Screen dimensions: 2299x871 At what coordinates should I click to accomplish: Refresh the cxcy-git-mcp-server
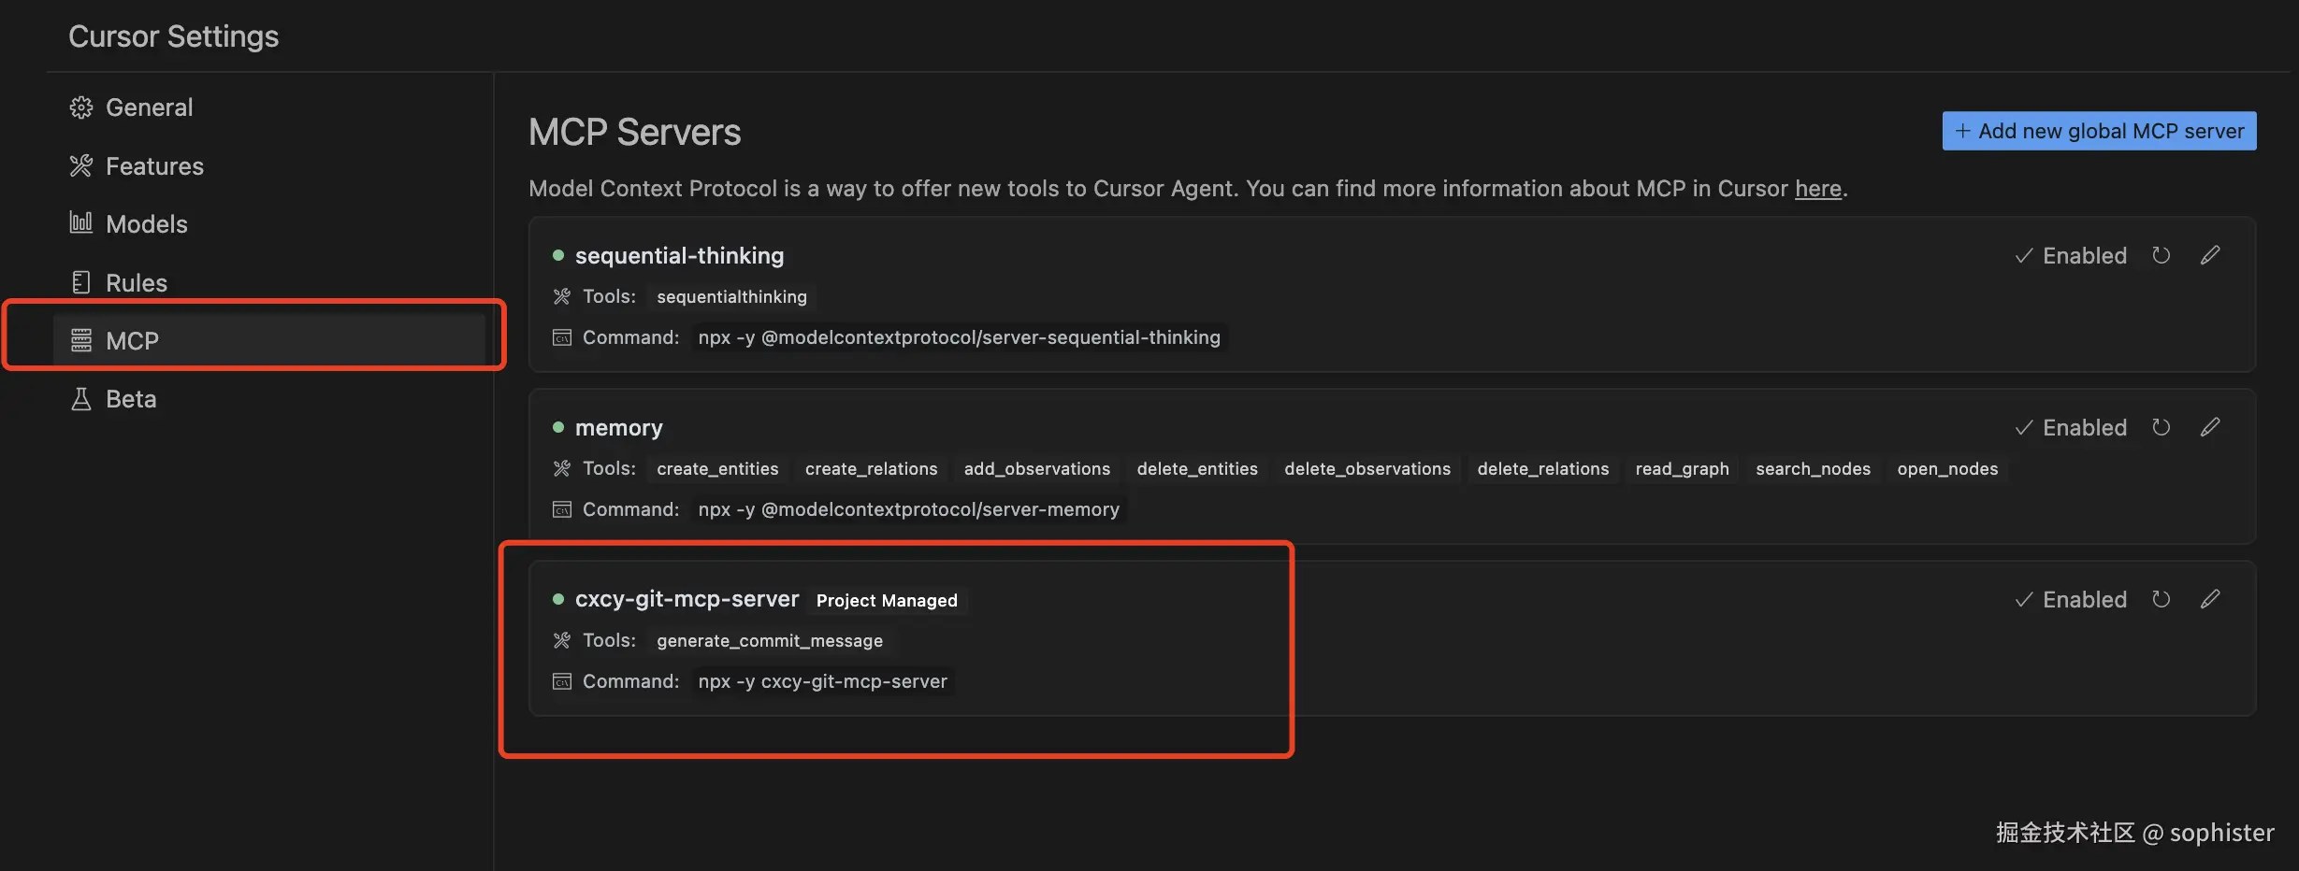2161,599
